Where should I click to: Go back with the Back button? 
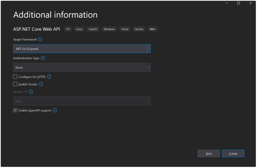pos(209,153)
